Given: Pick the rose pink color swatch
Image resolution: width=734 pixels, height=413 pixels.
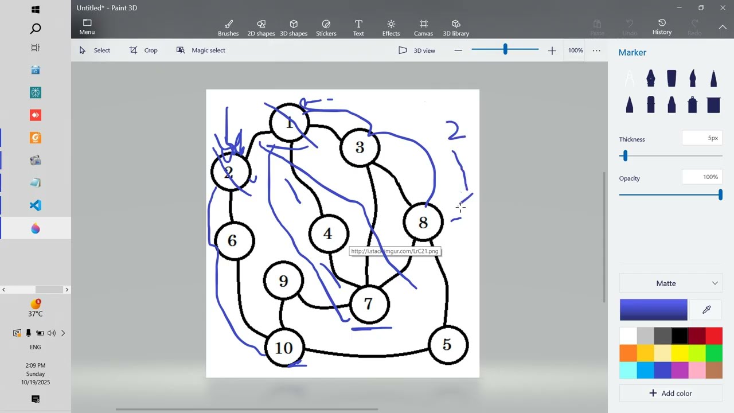Looking at the screenshot, I should tap(697, 371).
